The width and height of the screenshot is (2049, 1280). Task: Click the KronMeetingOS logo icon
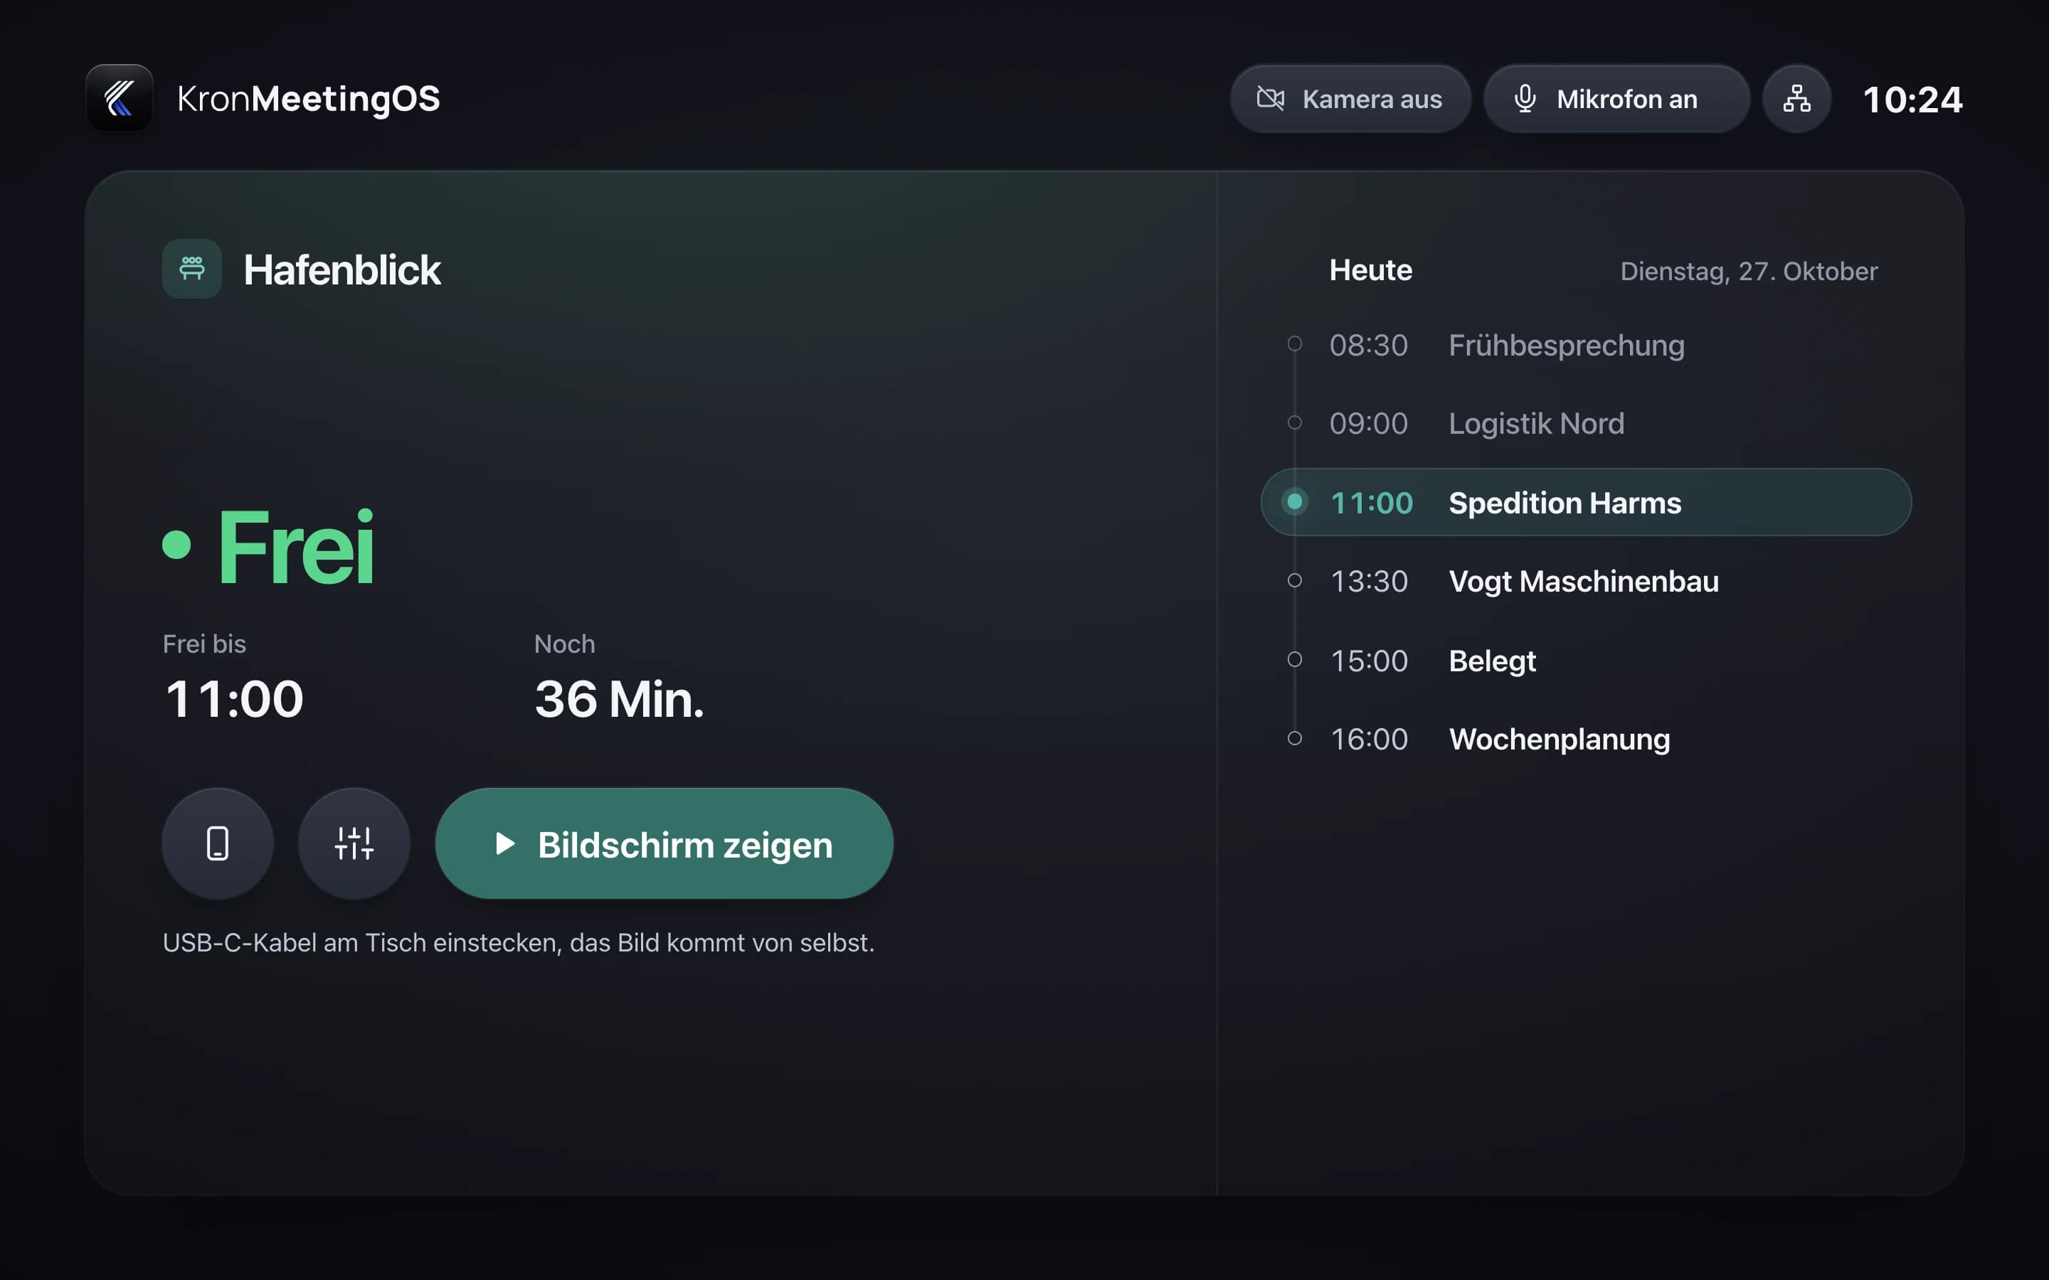[x=120, y=98]
